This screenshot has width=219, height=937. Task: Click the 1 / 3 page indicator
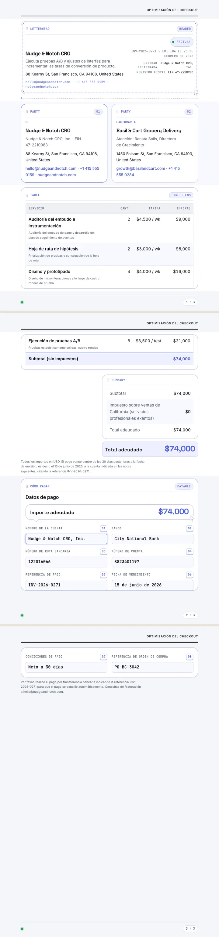point(190,302)
